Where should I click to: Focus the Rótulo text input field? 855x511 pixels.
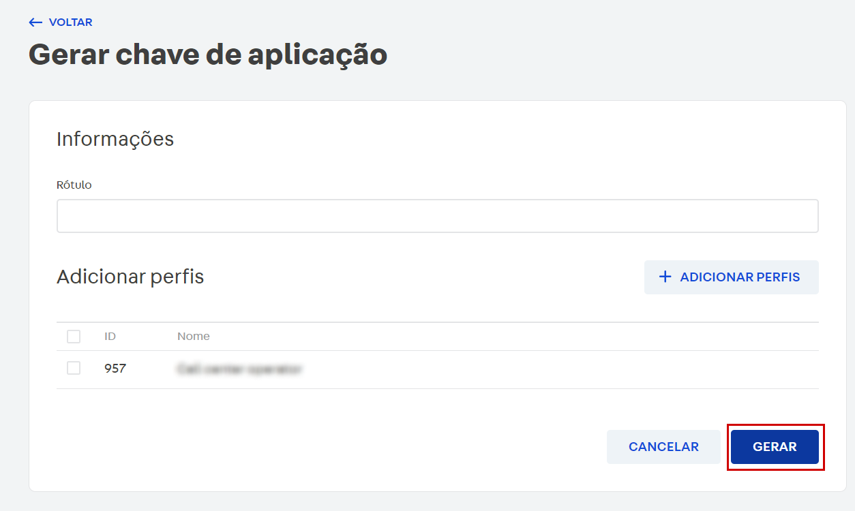point(437,216)
